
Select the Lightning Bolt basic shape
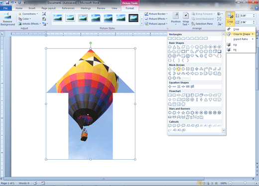pos(197,56)
